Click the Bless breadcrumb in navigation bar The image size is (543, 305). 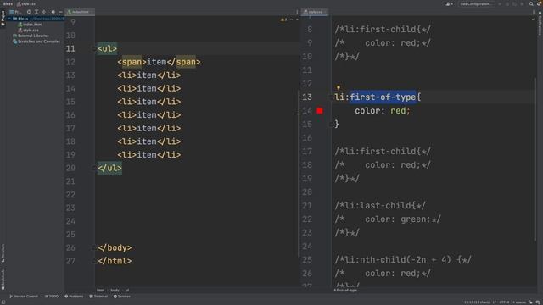point(8,3)
